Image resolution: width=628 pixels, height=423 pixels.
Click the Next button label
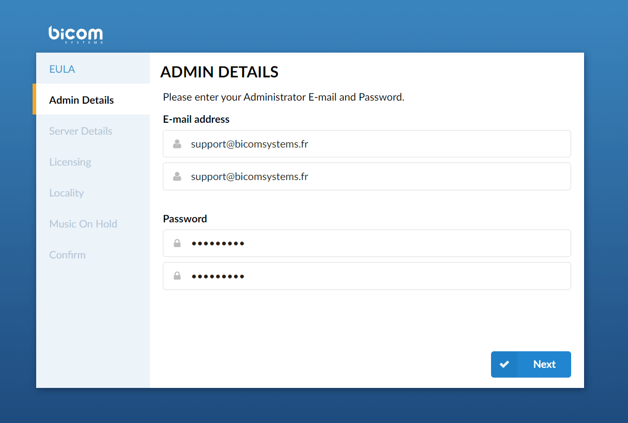pos(544,364)
